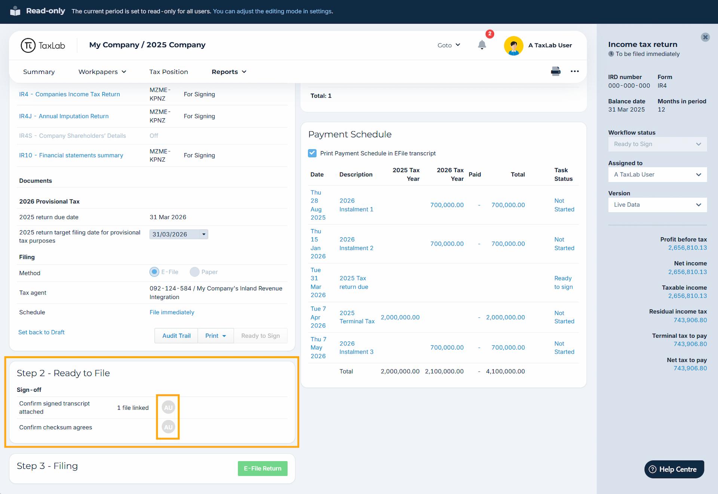
Task: Uncheck Print Payment Schedule in EFile transcript
Action: 312,153
